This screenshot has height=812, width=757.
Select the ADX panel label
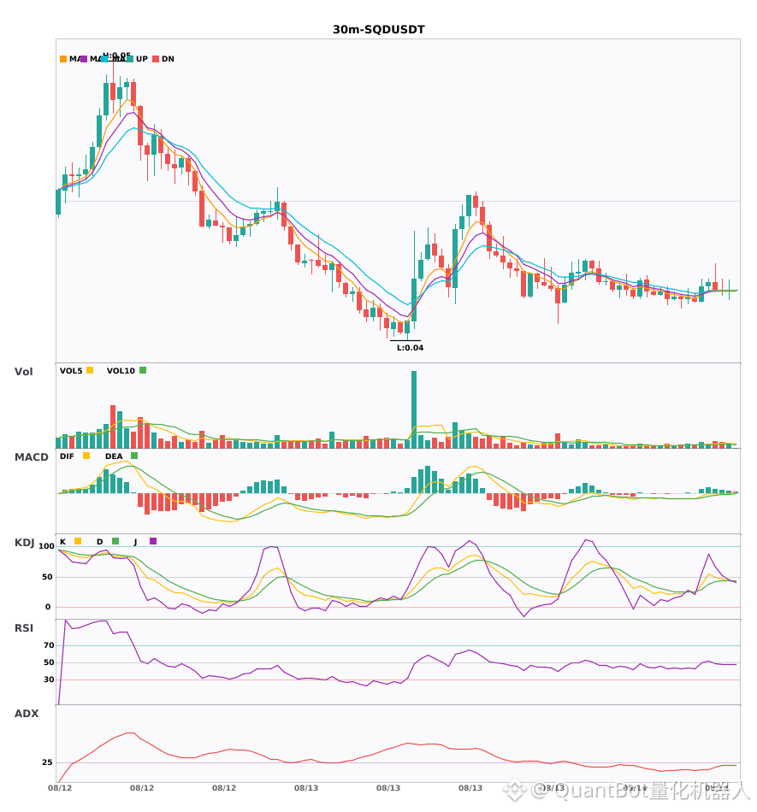[27, 714]
